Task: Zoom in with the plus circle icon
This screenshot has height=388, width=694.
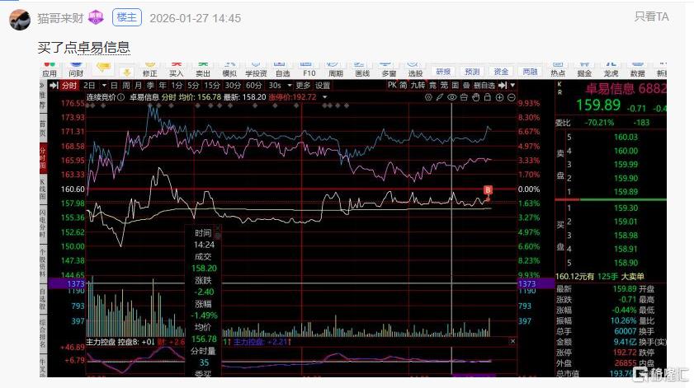Action: [499, 97]
